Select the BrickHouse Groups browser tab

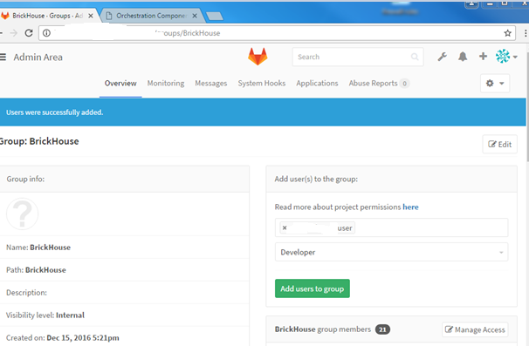coord(47,16)
